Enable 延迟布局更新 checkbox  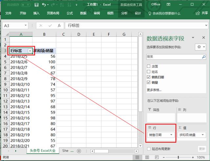pyautogui.click(x=149, y=149)
